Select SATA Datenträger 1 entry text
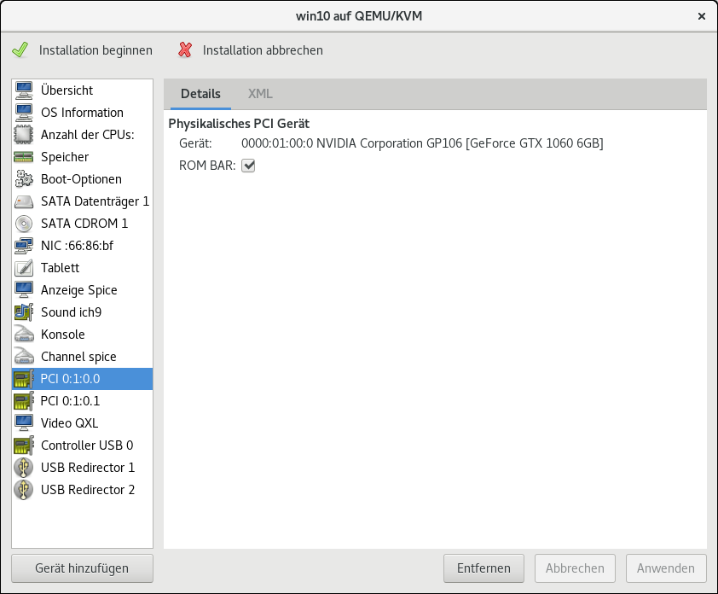This screenshot has width=718, height=594. 95,201
